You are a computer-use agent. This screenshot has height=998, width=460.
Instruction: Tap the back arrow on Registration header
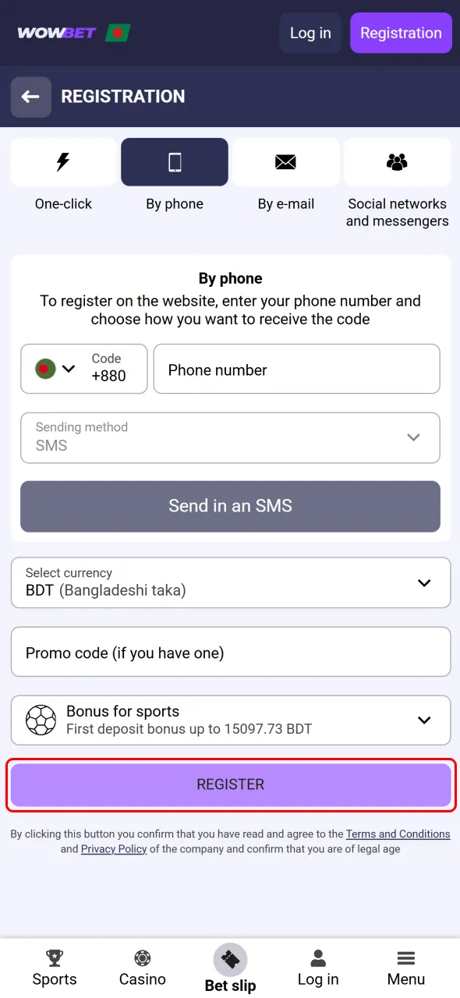[31, 97]
